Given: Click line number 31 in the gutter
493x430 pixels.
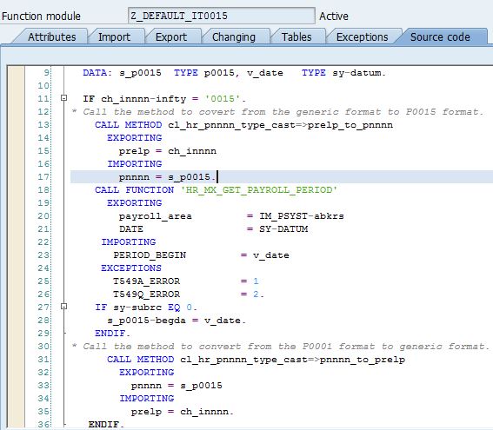Looking at the screenshot, I should 43,359.
